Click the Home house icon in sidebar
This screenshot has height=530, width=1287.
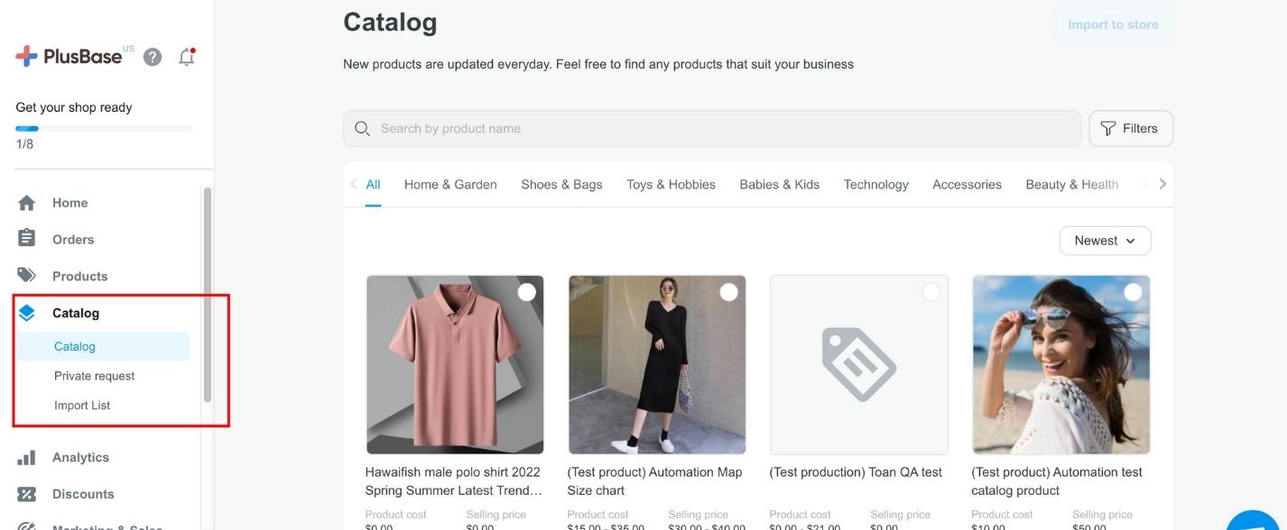point(27,203)
